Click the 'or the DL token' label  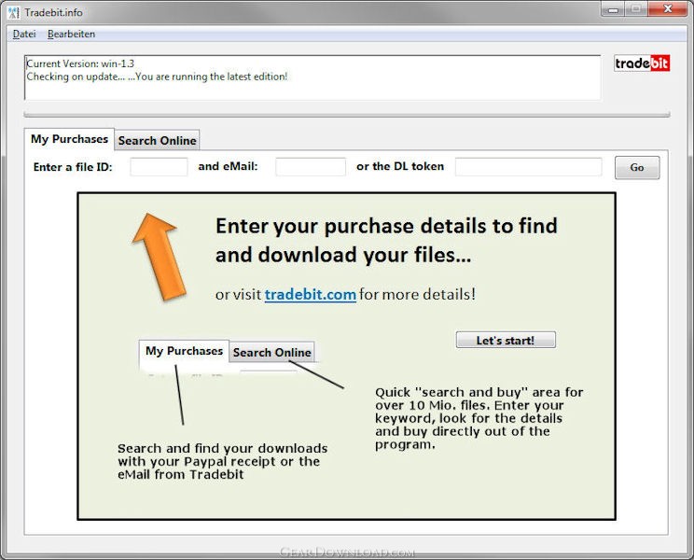[400, 166]
